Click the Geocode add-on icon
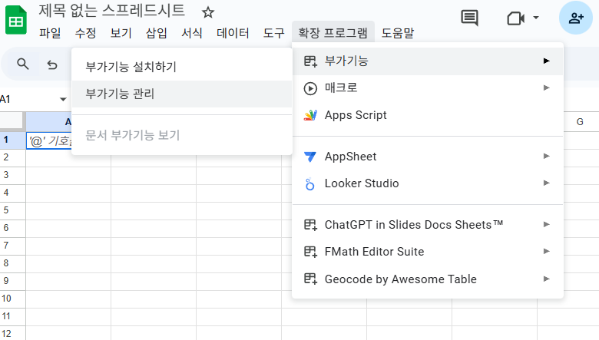The image size is (599, 340). click(310, 279)
